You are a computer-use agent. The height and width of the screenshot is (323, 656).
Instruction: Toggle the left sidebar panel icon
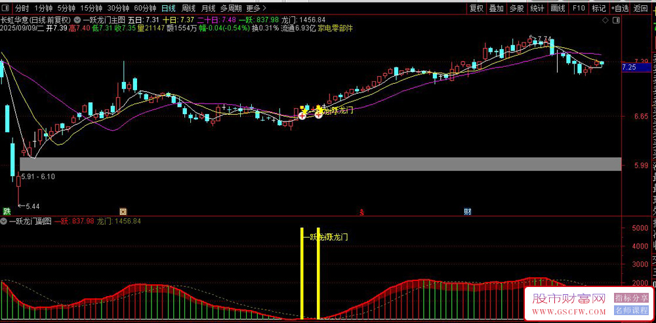click(7, 8)
